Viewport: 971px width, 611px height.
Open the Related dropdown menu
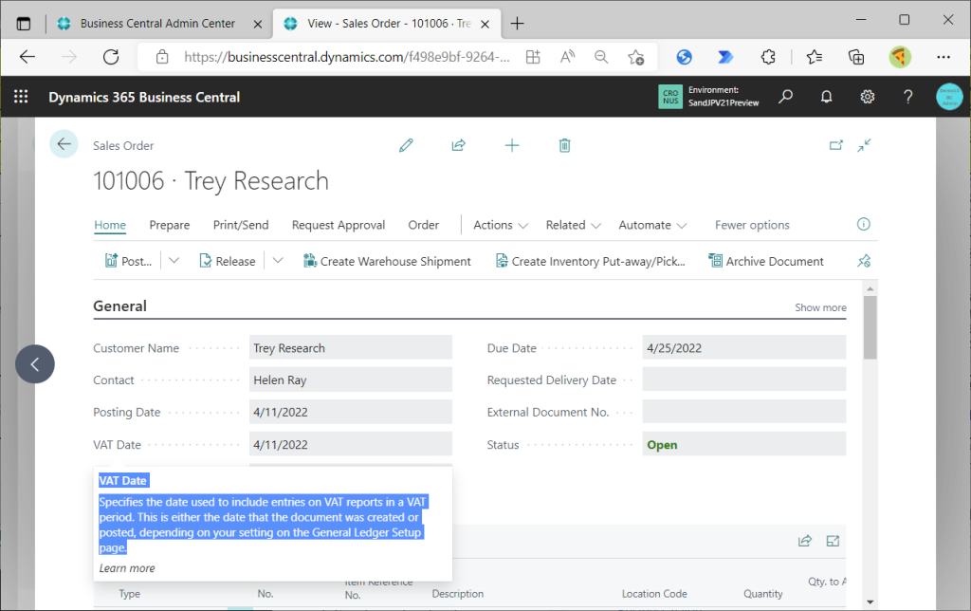click(x=573, y=225)
